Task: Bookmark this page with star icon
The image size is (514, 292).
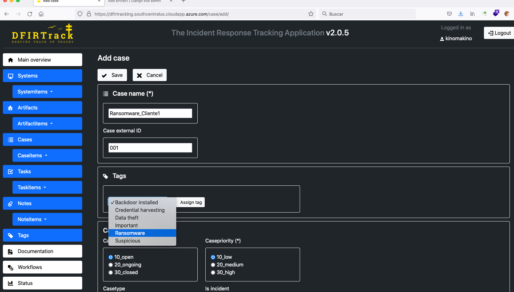Action: click(x=311, y=14)
